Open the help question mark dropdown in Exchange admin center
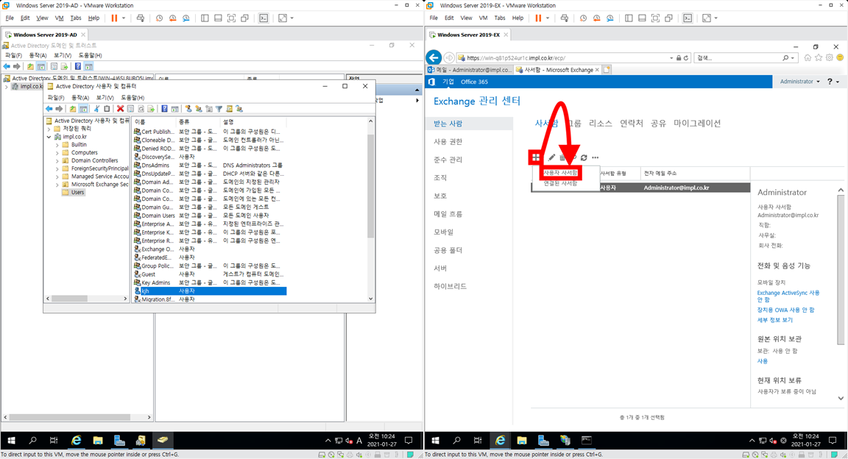The width and height of the screenshot is (848, 459). pos(833,82)
